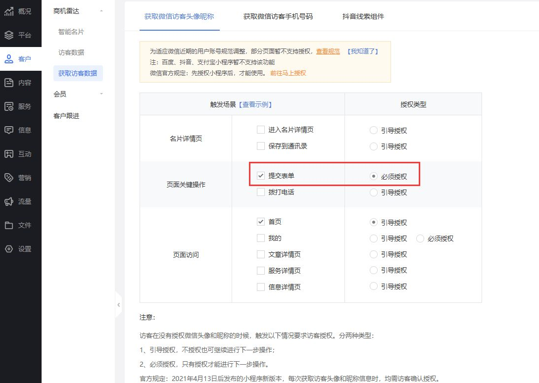Open the 内容 document icon

pyautogui.click(x=9, y=83)
